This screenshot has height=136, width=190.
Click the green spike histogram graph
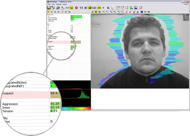coord(84,94)
